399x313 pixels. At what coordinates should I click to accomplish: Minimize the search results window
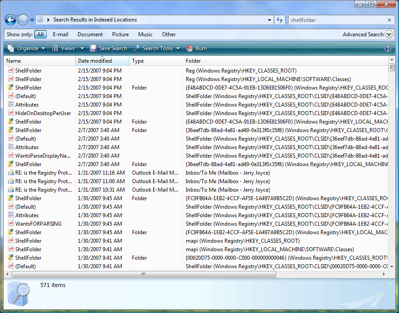[x=360, y=4]
